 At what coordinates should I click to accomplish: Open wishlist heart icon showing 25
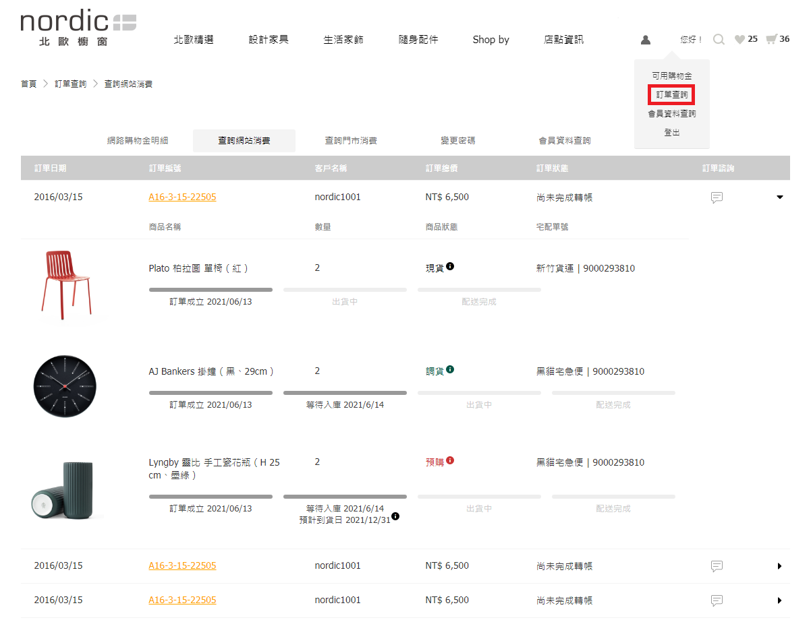740,40
